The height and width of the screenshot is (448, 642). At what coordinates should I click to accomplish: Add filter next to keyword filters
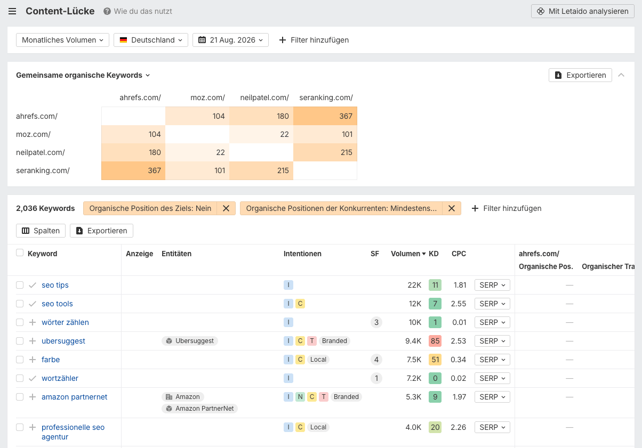(x=507, y=208)
